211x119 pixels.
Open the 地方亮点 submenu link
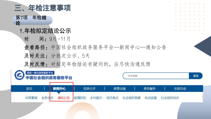(112, 98)
